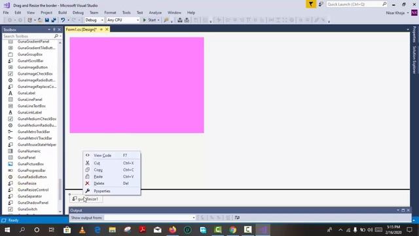This screenshot has width=419, height=236.
Task: Open the Format menu
Action: 110,12
